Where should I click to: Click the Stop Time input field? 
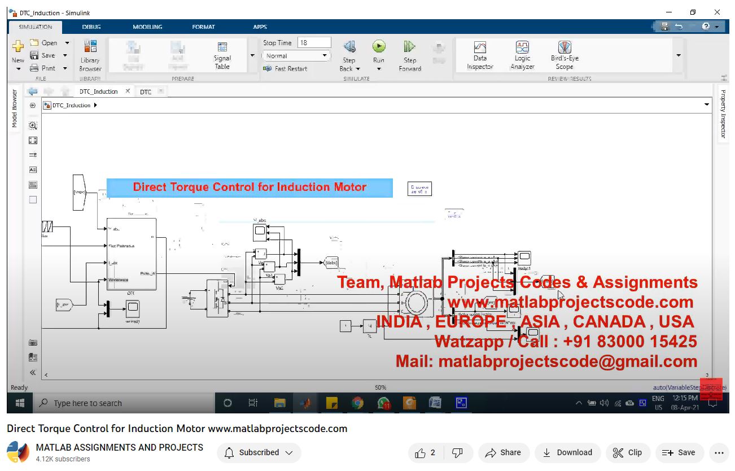click(314, 42)
